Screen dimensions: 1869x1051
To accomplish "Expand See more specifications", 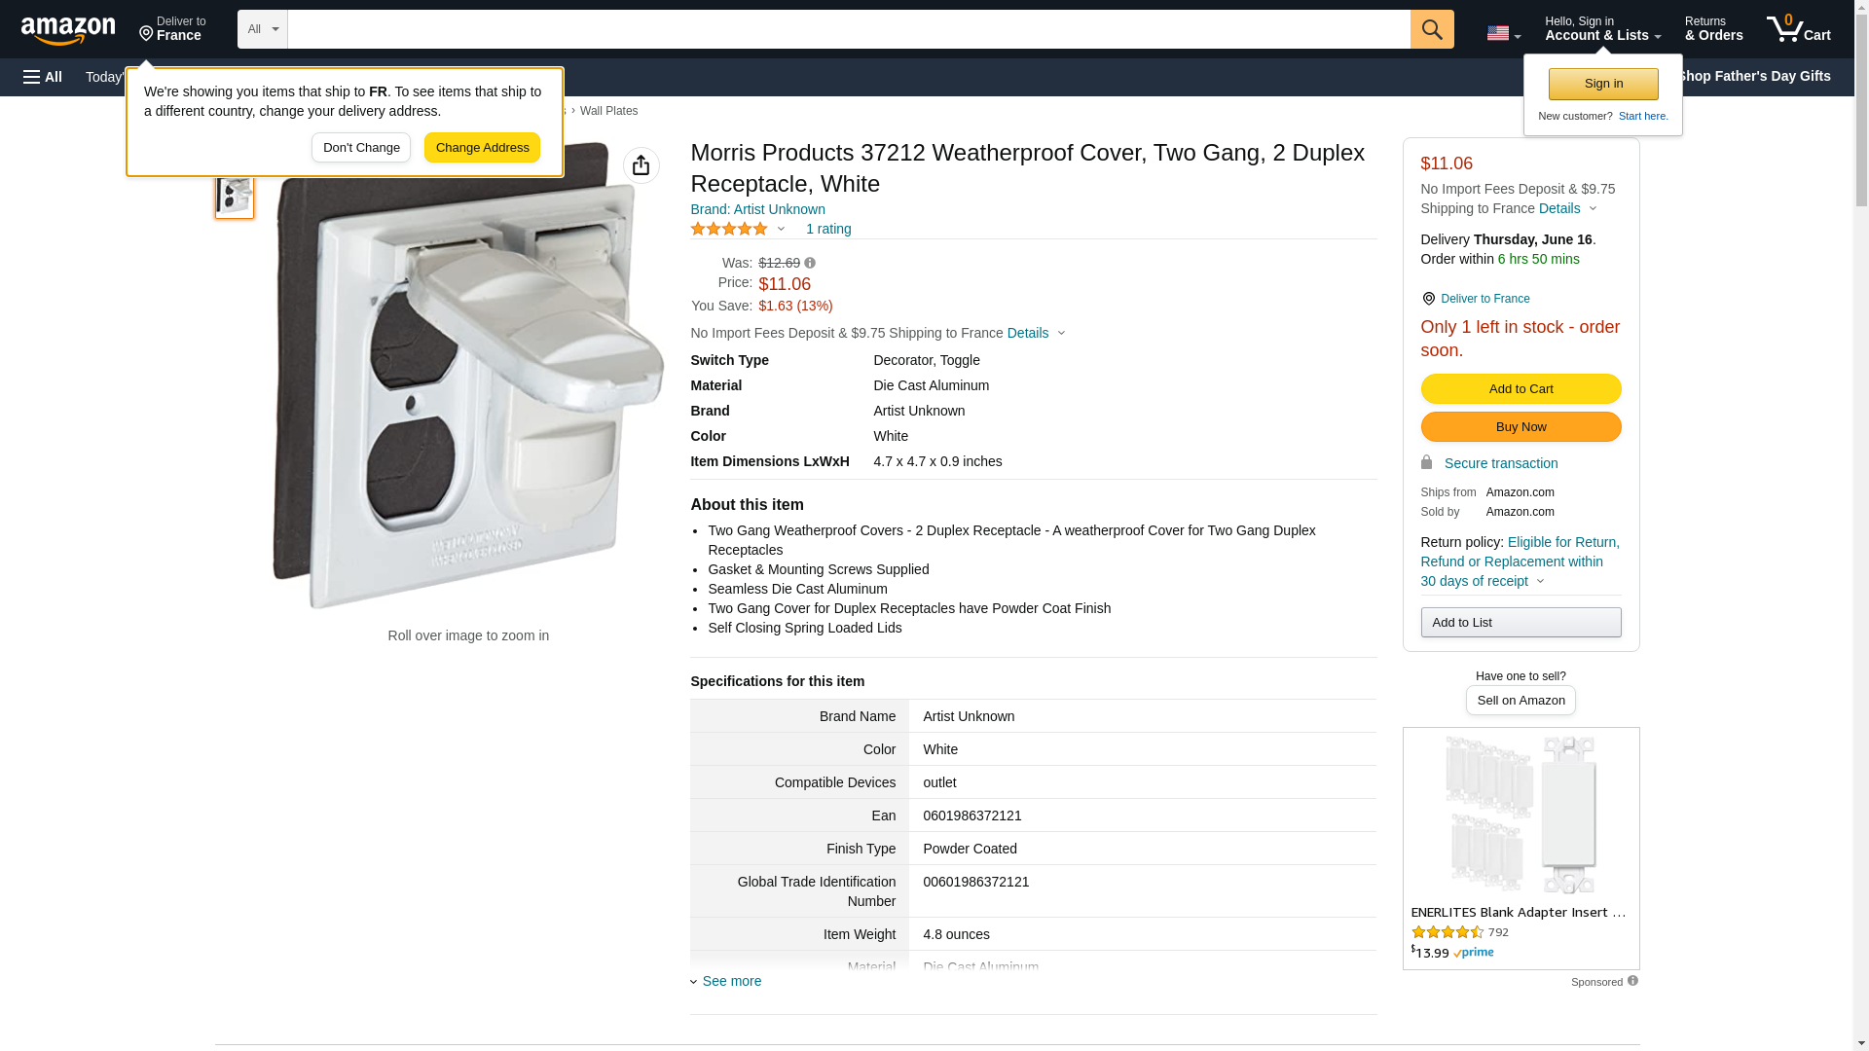I will (x=731, y=981).
